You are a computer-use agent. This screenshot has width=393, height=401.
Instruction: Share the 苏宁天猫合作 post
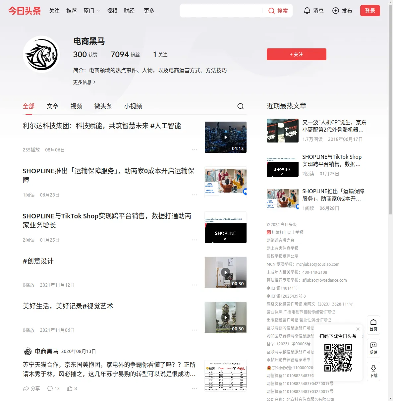[x=31, y=388]
